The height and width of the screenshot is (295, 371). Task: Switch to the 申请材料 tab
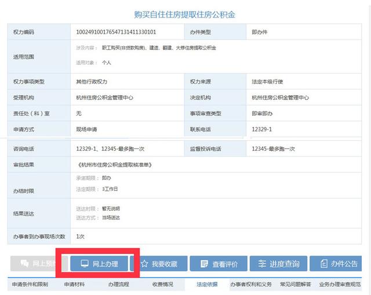tap(74, 284)
